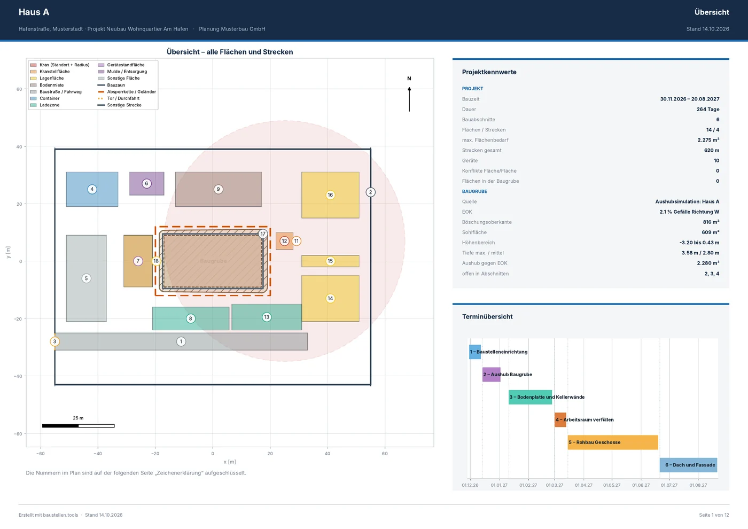Click the Kran (Standort + Radius) legend swatch
Screen dimensions: 748x529
click(x=34, y=65)
